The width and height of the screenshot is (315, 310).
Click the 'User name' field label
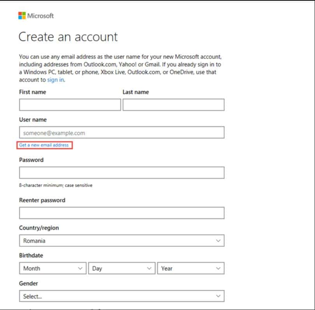33,120
